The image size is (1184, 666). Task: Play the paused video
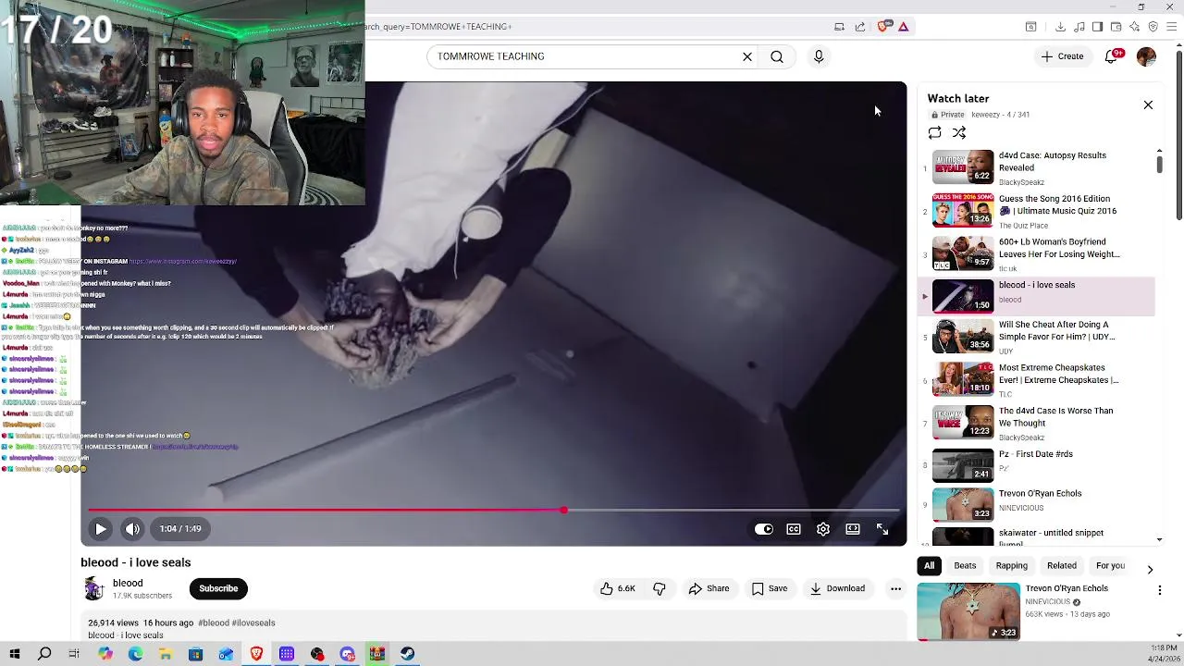click(x=101, y=529)
